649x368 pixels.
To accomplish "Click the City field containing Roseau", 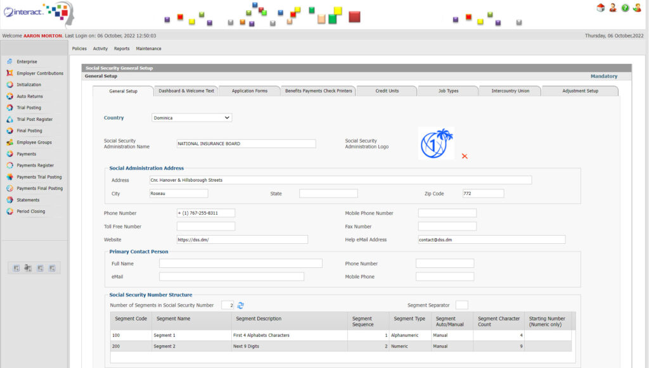I will coord(179,194).
